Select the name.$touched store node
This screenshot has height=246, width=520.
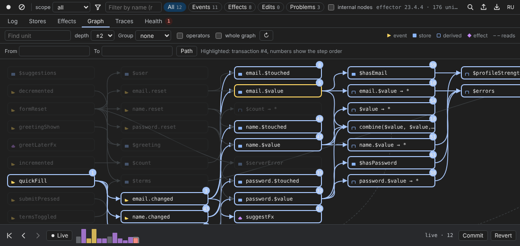(x=277, y=127)
